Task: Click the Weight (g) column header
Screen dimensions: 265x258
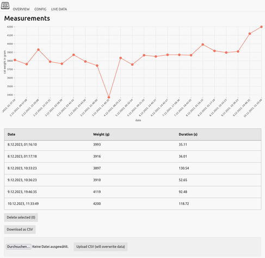Action: point(101,134)
